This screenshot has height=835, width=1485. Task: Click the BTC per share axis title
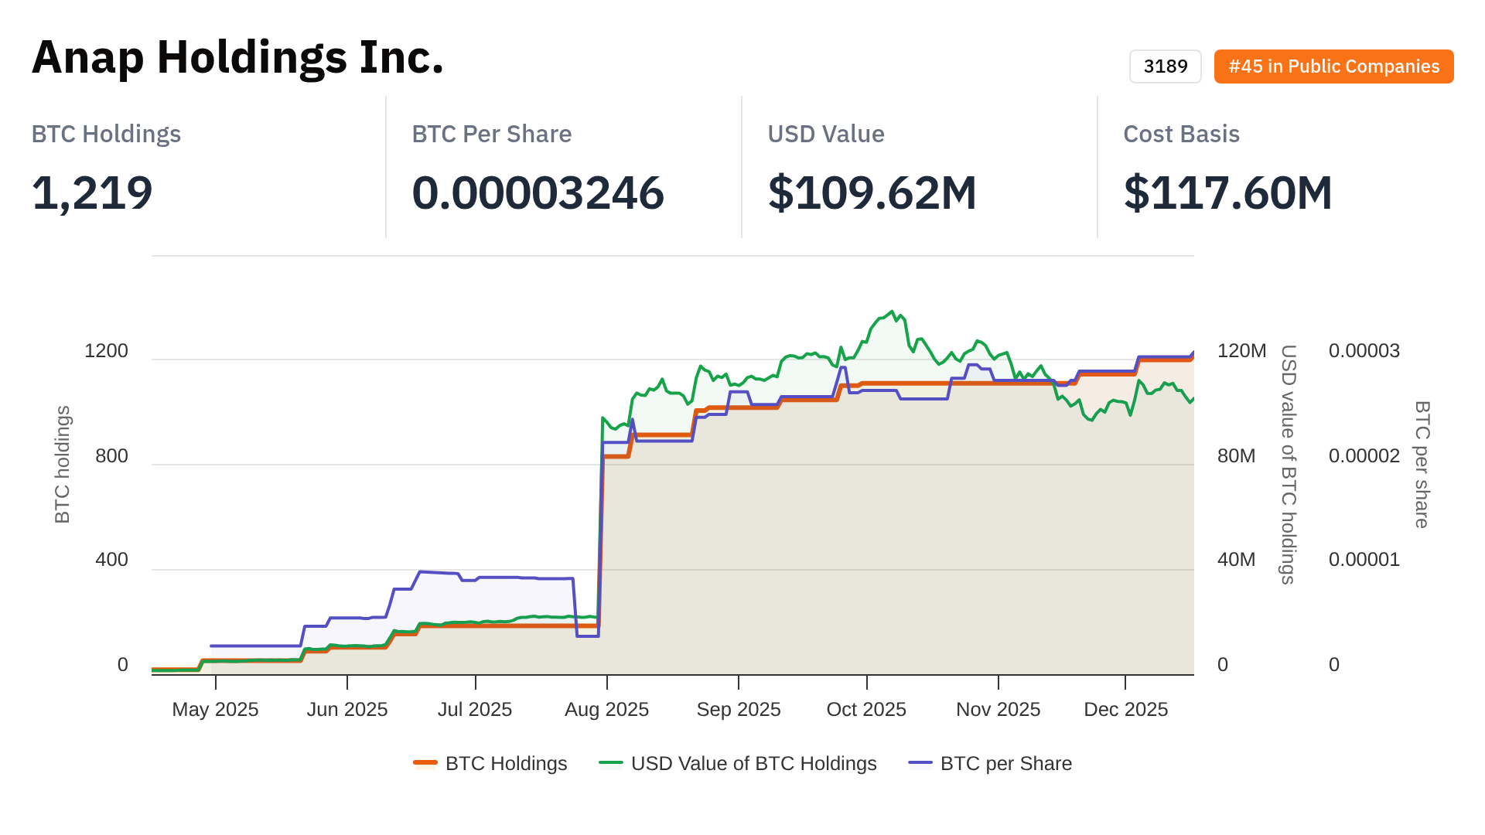pos(1422,464)
